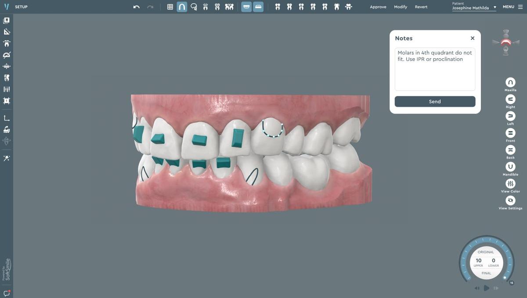This screenshot has width=527, height=298.
Task: Open the View Settings panel
Action: [510, 200]
